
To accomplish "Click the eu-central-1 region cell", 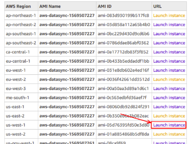I will [21, 61].
